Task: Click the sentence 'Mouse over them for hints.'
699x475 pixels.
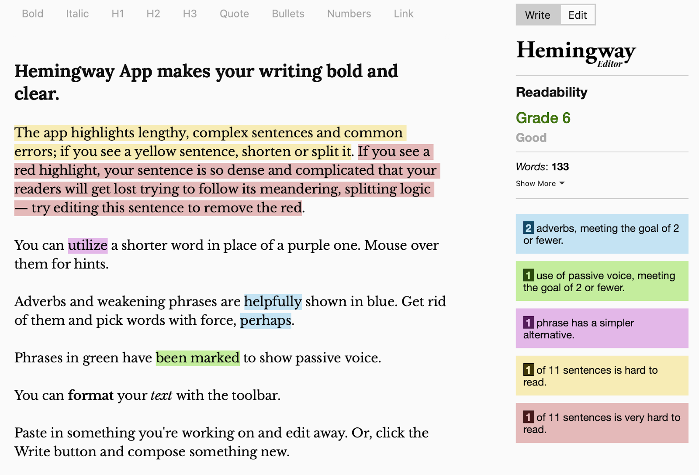Action: click(226, 255)
